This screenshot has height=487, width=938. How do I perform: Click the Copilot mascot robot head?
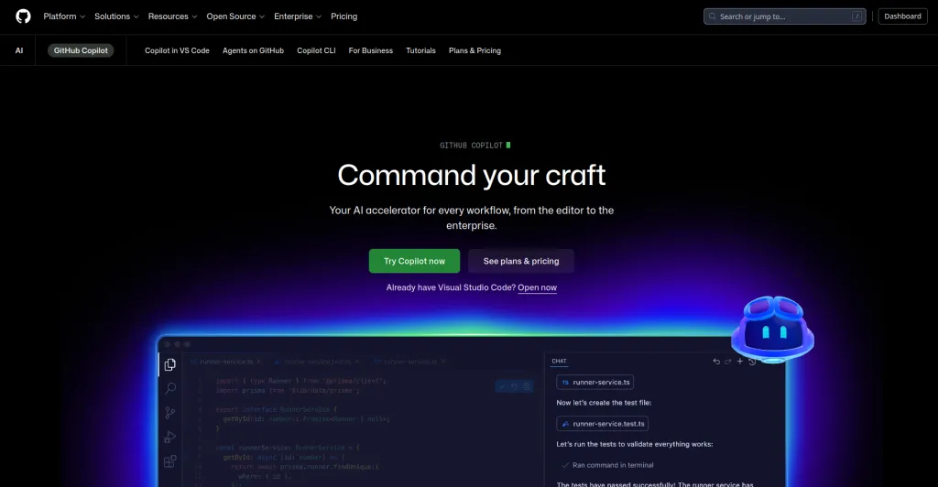click(x=773, y=330)
